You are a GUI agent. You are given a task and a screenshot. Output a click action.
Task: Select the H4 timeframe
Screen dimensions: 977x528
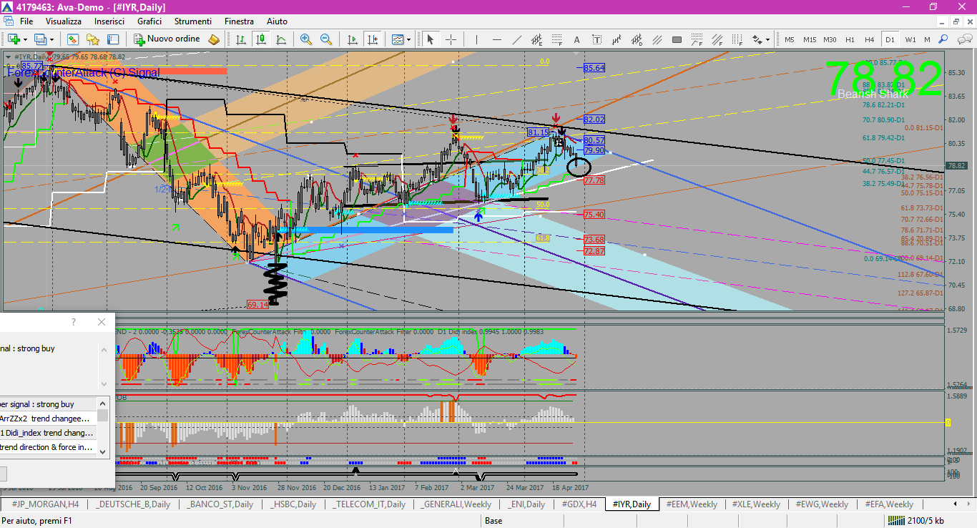(870, 39)
